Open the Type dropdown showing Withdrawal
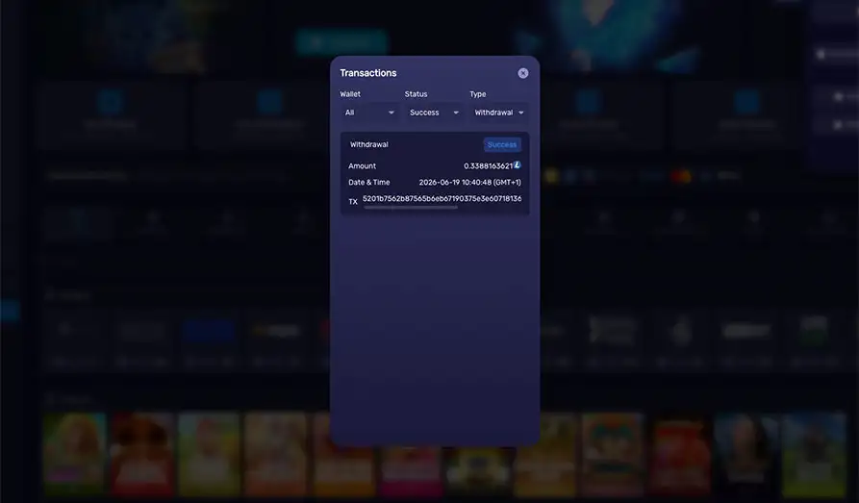 [499, 113]
